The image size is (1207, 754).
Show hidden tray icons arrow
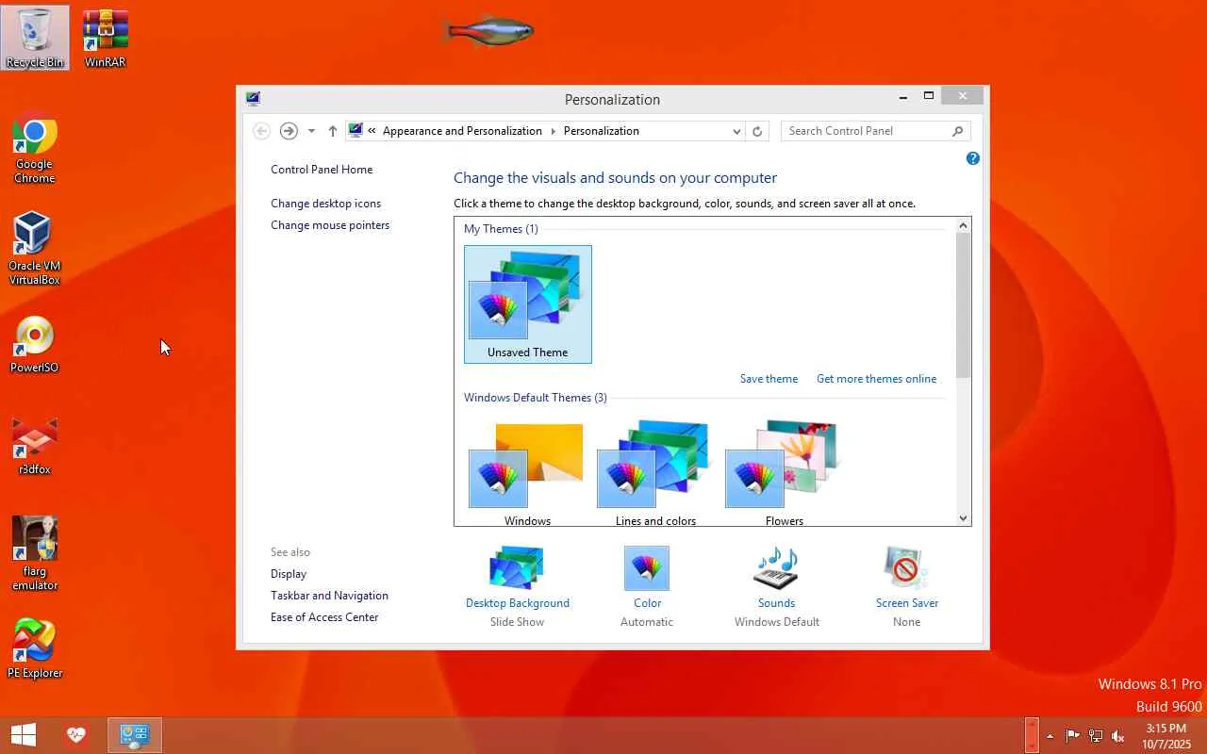click(x=1050, y=736)
